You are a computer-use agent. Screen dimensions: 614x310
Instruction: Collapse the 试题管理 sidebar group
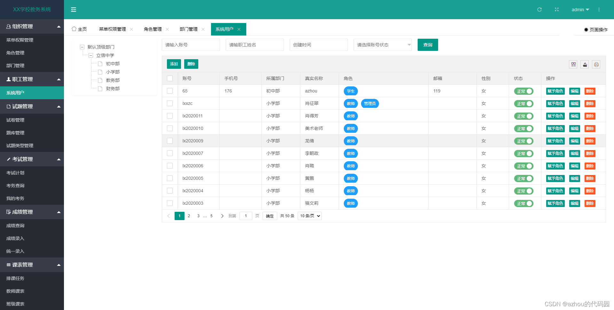[32, 106]
